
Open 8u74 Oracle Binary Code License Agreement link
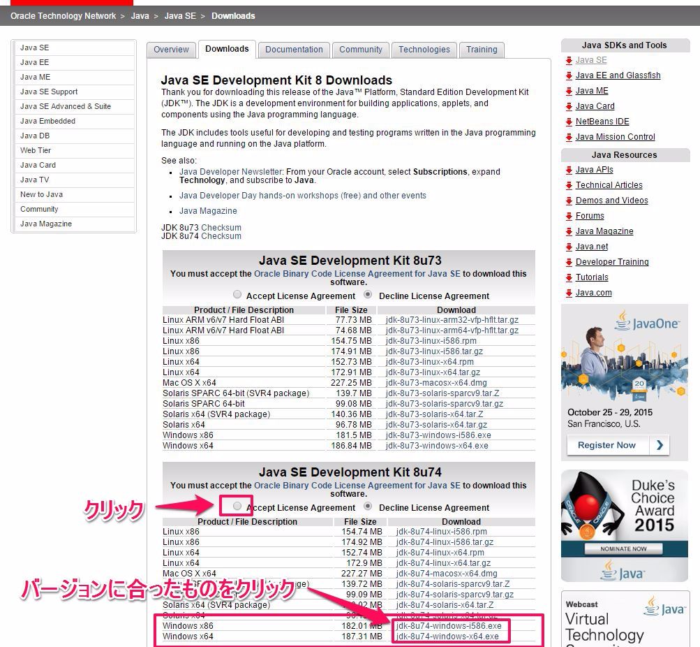[357, 486]
